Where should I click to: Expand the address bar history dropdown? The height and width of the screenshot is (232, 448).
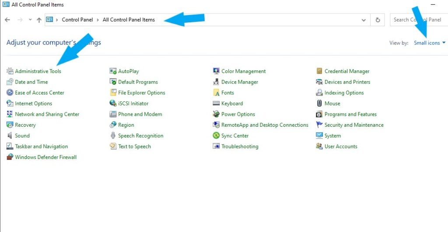(x=364, y=20)
